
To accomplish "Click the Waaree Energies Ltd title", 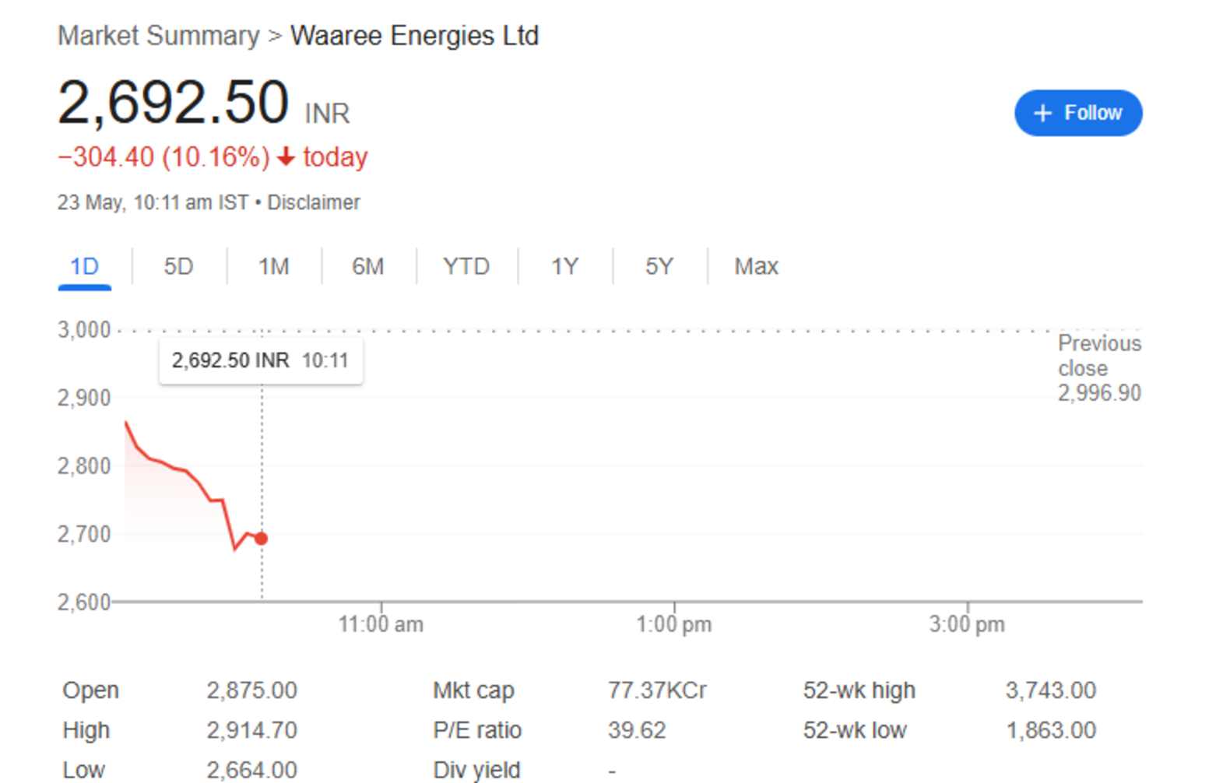I will point(414,35).
